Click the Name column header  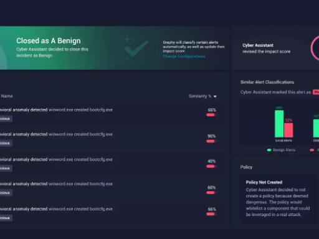(x=7, y=96)
